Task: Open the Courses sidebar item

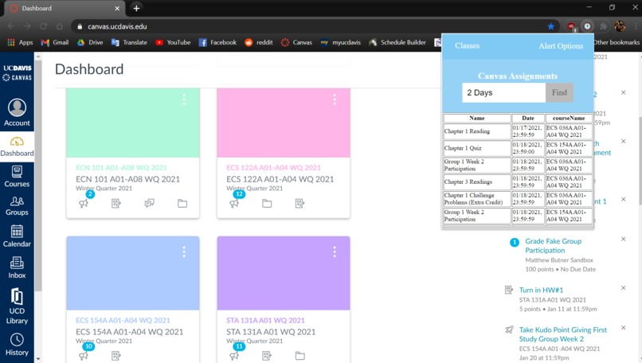Action: point(17,177)
